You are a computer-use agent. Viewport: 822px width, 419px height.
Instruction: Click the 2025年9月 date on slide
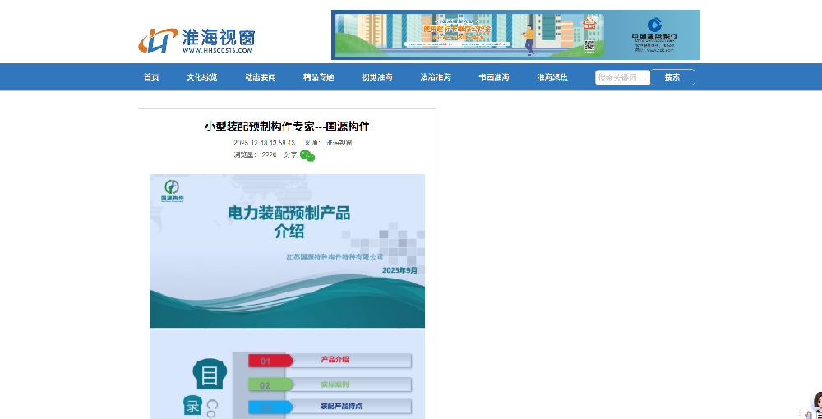400,270
